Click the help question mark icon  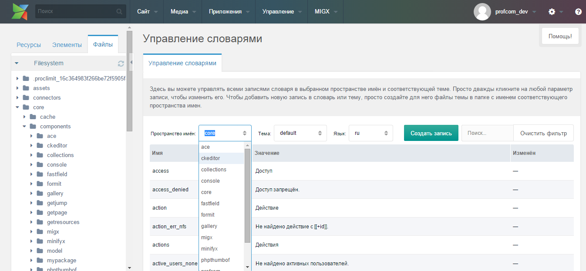578,11
